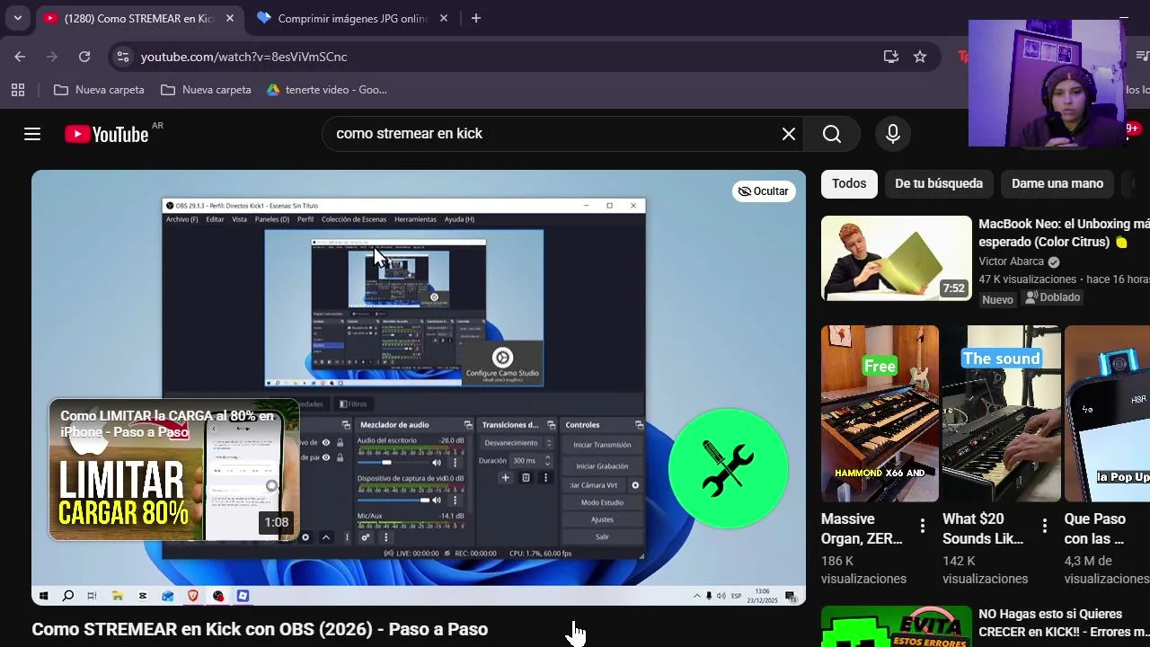
Task: Open virtual camera settings gear in OBS
Action: click(635, 485)
